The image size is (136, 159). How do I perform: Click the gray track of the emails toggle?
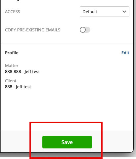coord(88,30)
